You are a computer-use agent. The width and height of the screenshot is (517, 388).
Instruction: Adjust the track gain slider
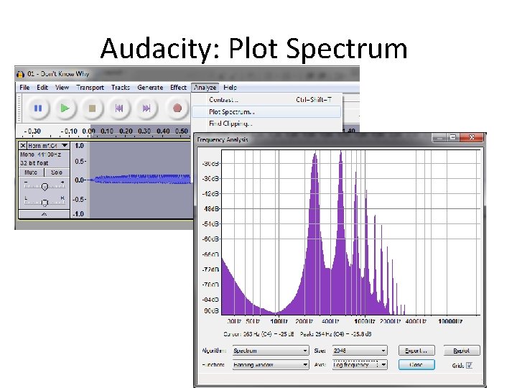pyautogui.click(x=45, y=186)
